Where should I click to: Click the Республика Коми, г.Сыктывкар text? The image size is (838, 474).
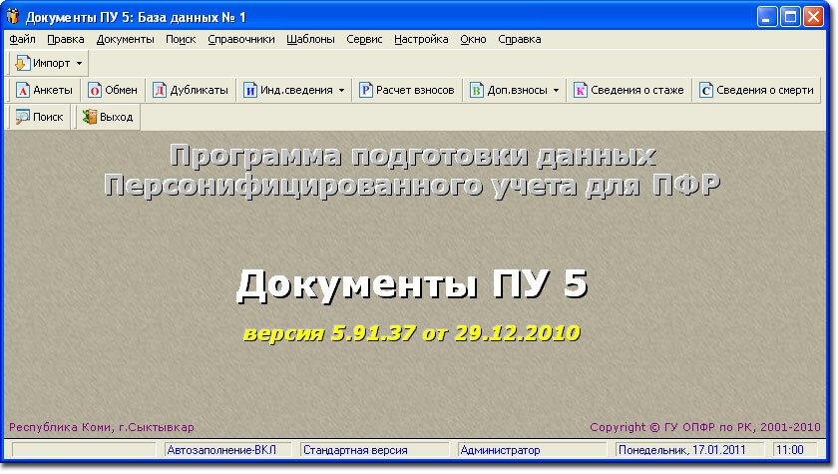[x=102, y=427]
